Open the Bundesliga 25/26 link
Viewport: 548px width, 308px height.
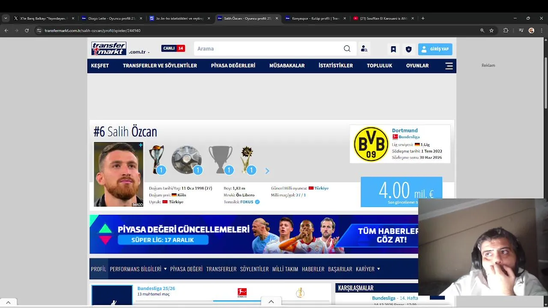coord(156,288)
